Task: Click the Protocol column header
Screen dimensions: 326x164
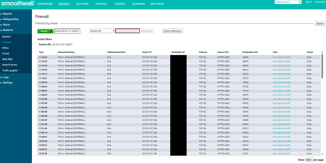Action: pos(203,52)
